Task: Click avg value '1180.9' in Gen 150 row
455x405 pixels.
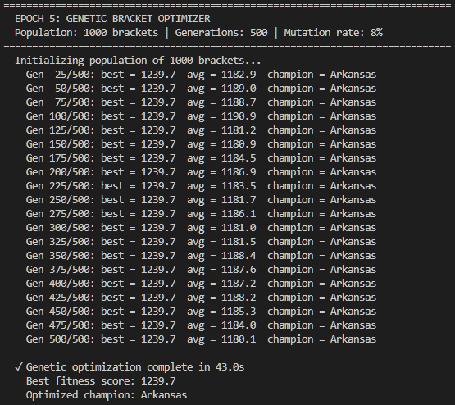Action: pos(239,144)
